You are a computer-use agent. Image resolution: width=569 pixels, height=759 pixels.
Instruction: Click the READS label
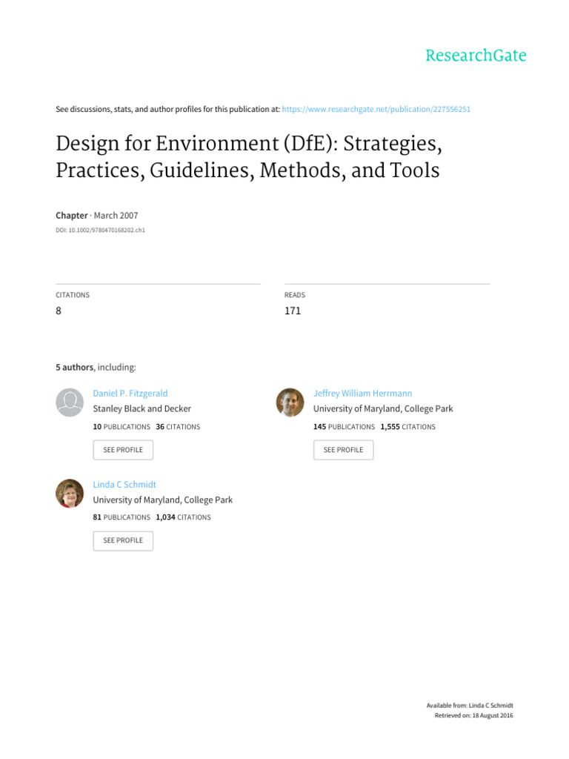click(x=295, y=295)
